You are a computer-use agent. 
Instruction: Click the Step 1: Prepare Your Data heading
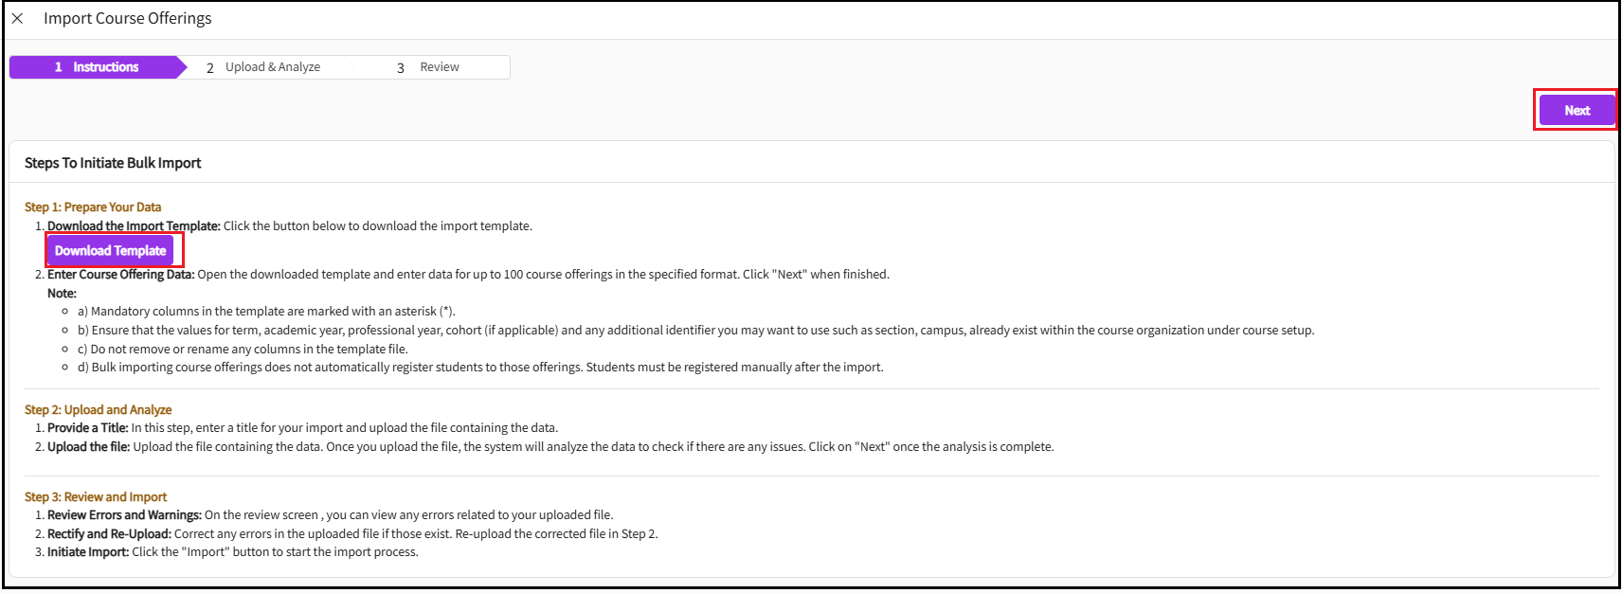[93, 207]
